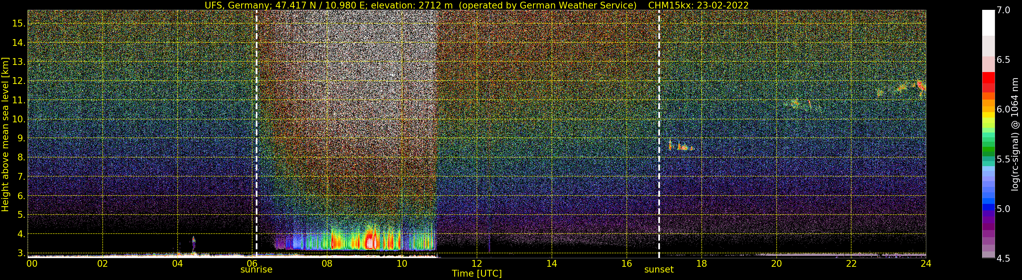Click the "6." height axis tick label

tap(21, 196)
